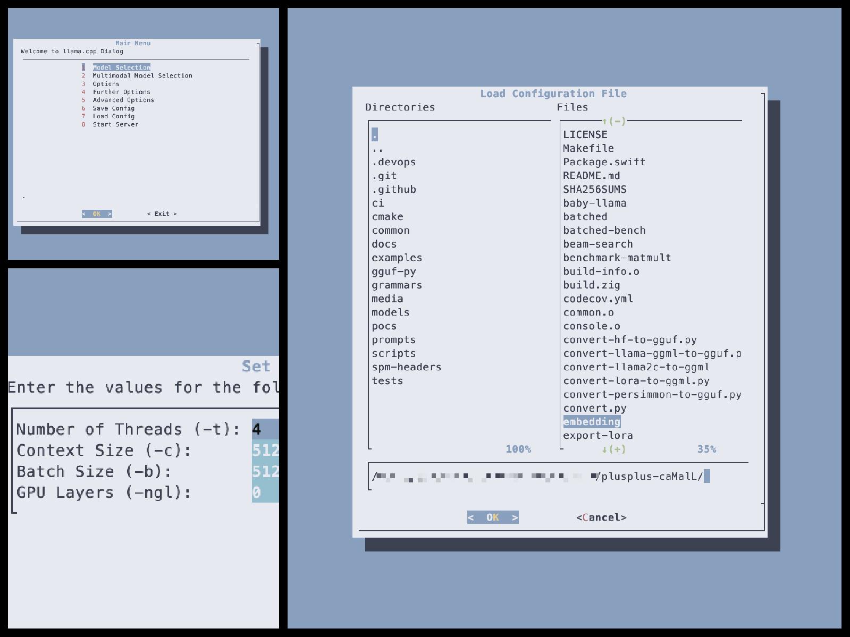
Task: Select examples directory
Action: coord(397,258)
